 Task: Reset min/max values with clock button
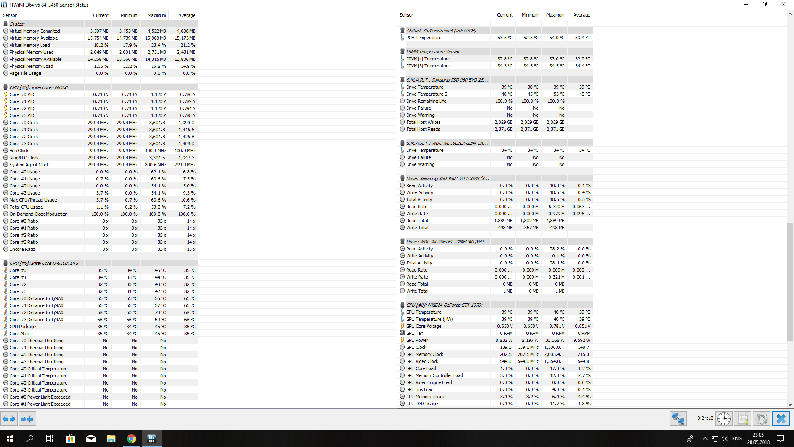(724, 419)
